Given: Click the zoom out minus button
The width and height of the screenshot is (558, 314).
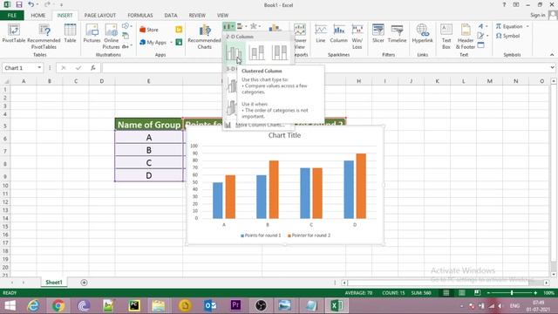Looking at the screenshot, I should pos(488,293).
